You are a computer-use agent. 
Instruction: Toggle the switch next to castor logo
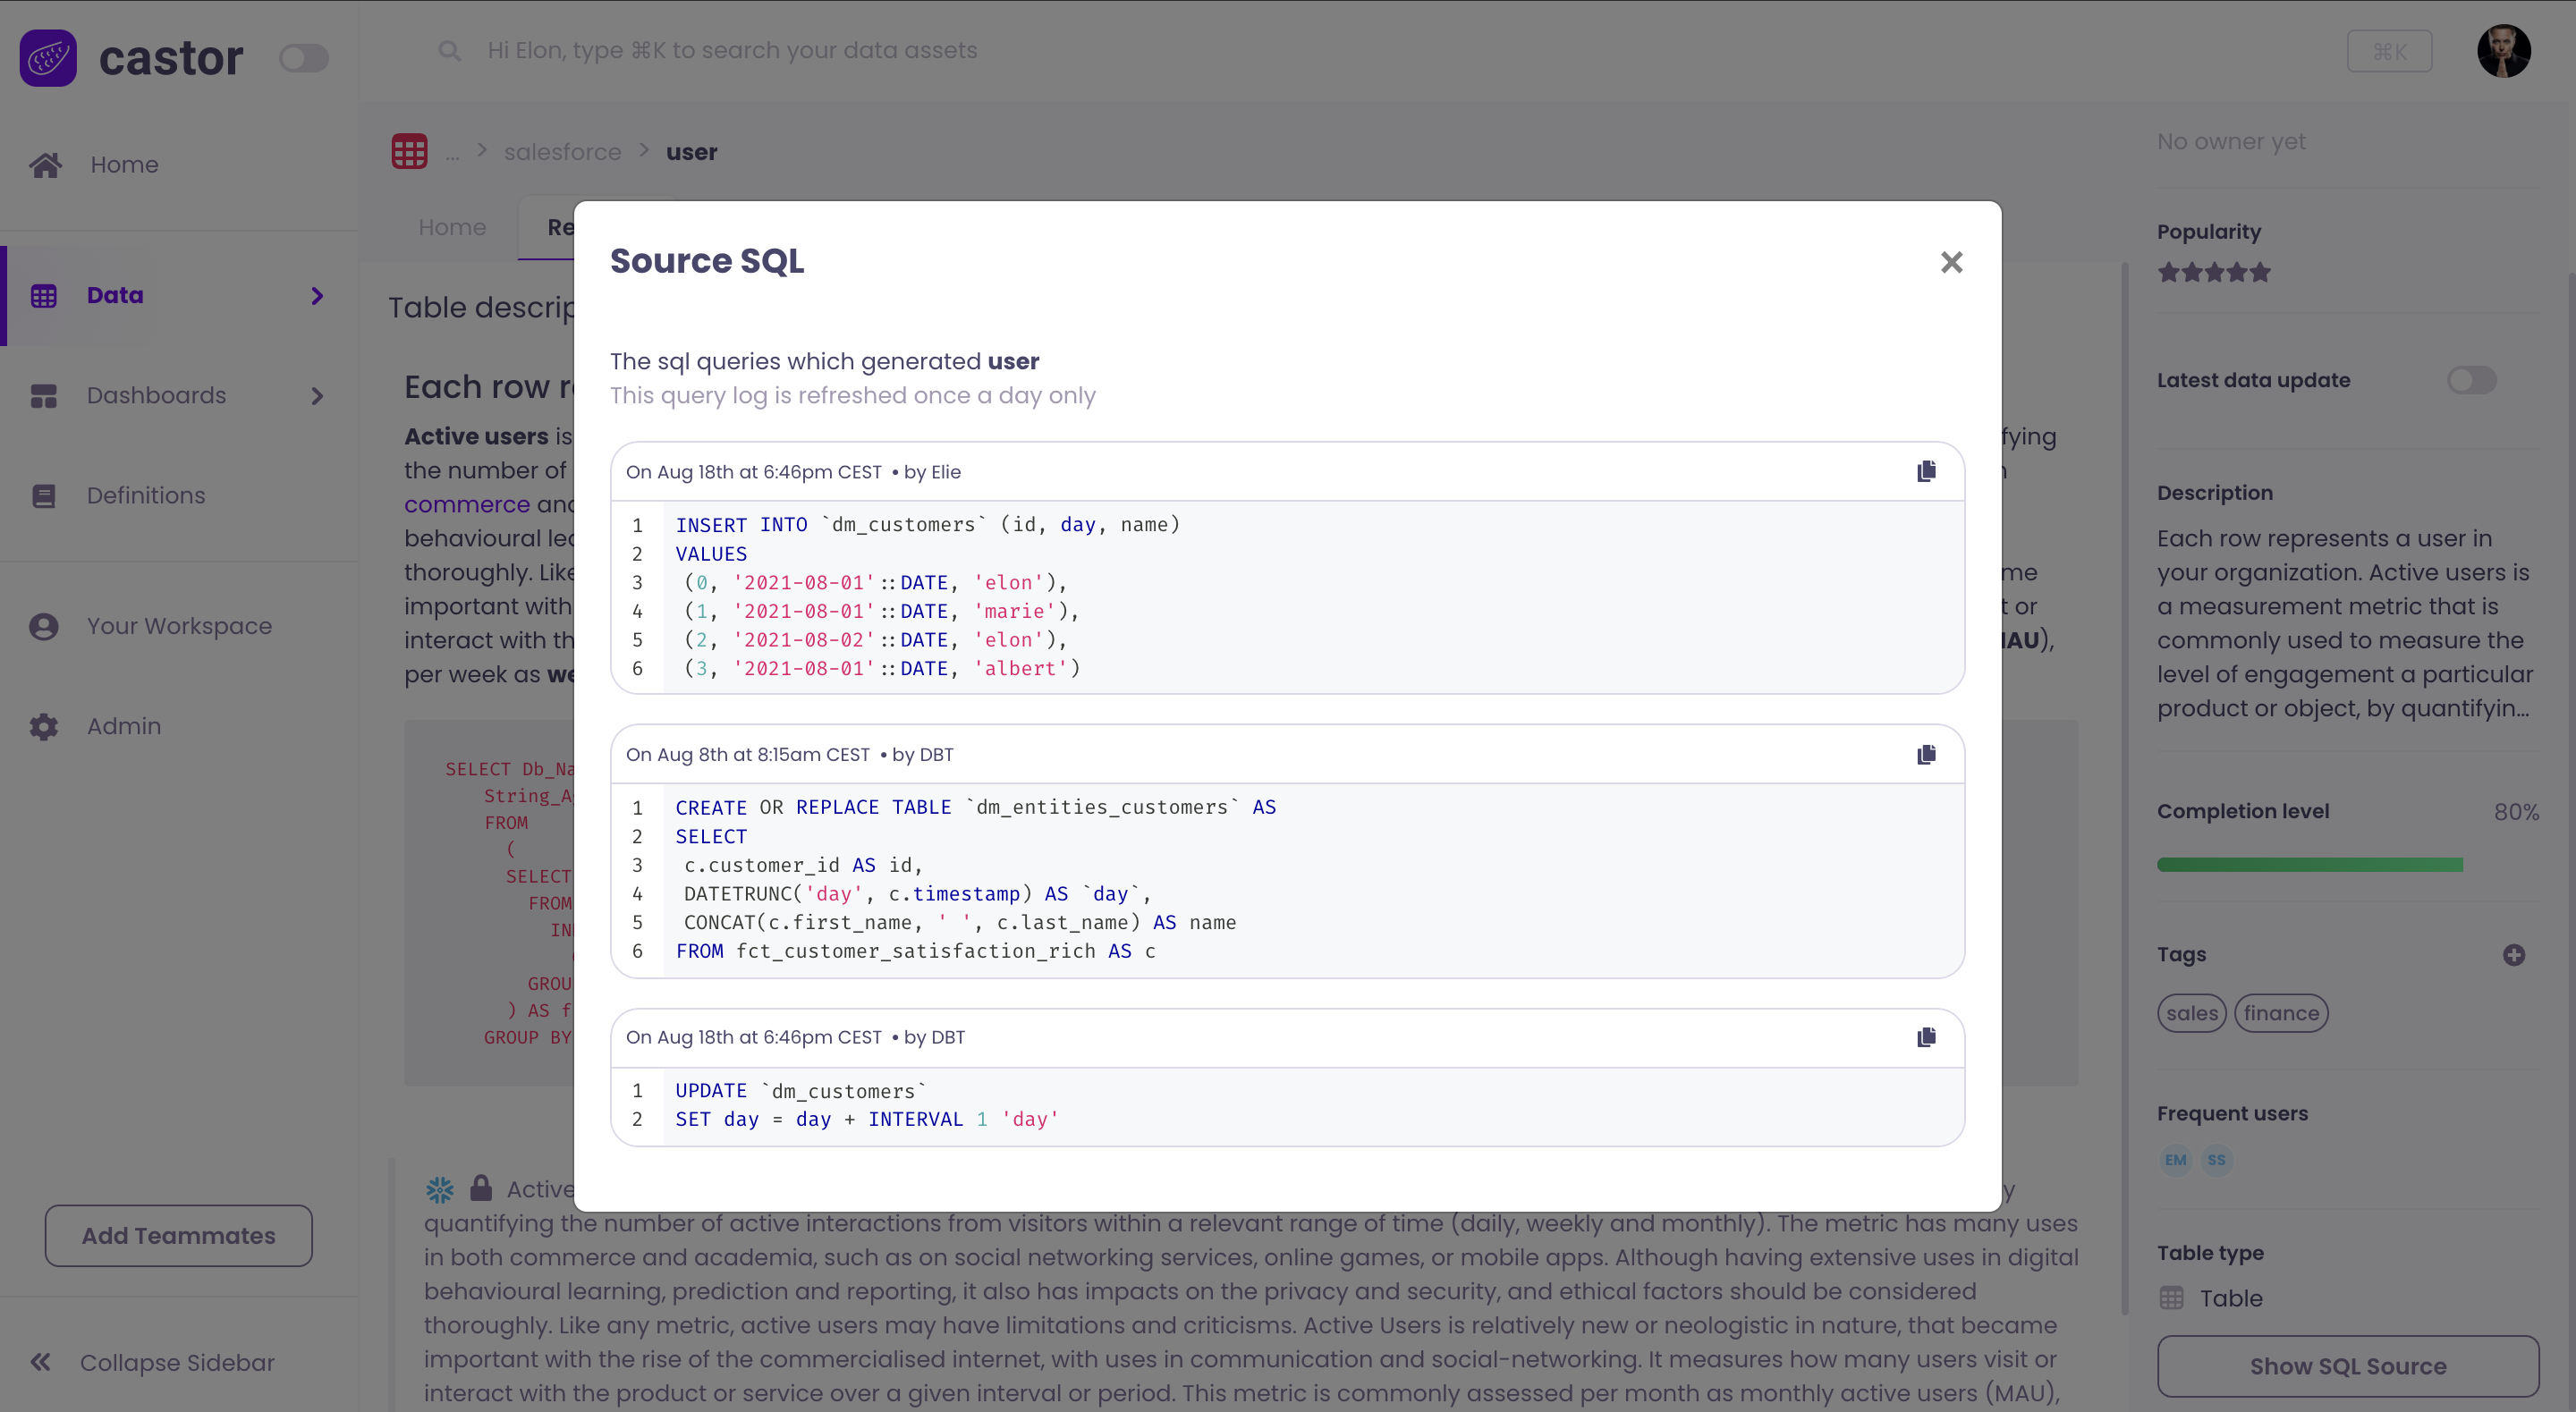pyautogui.click(x=304, y=58)
